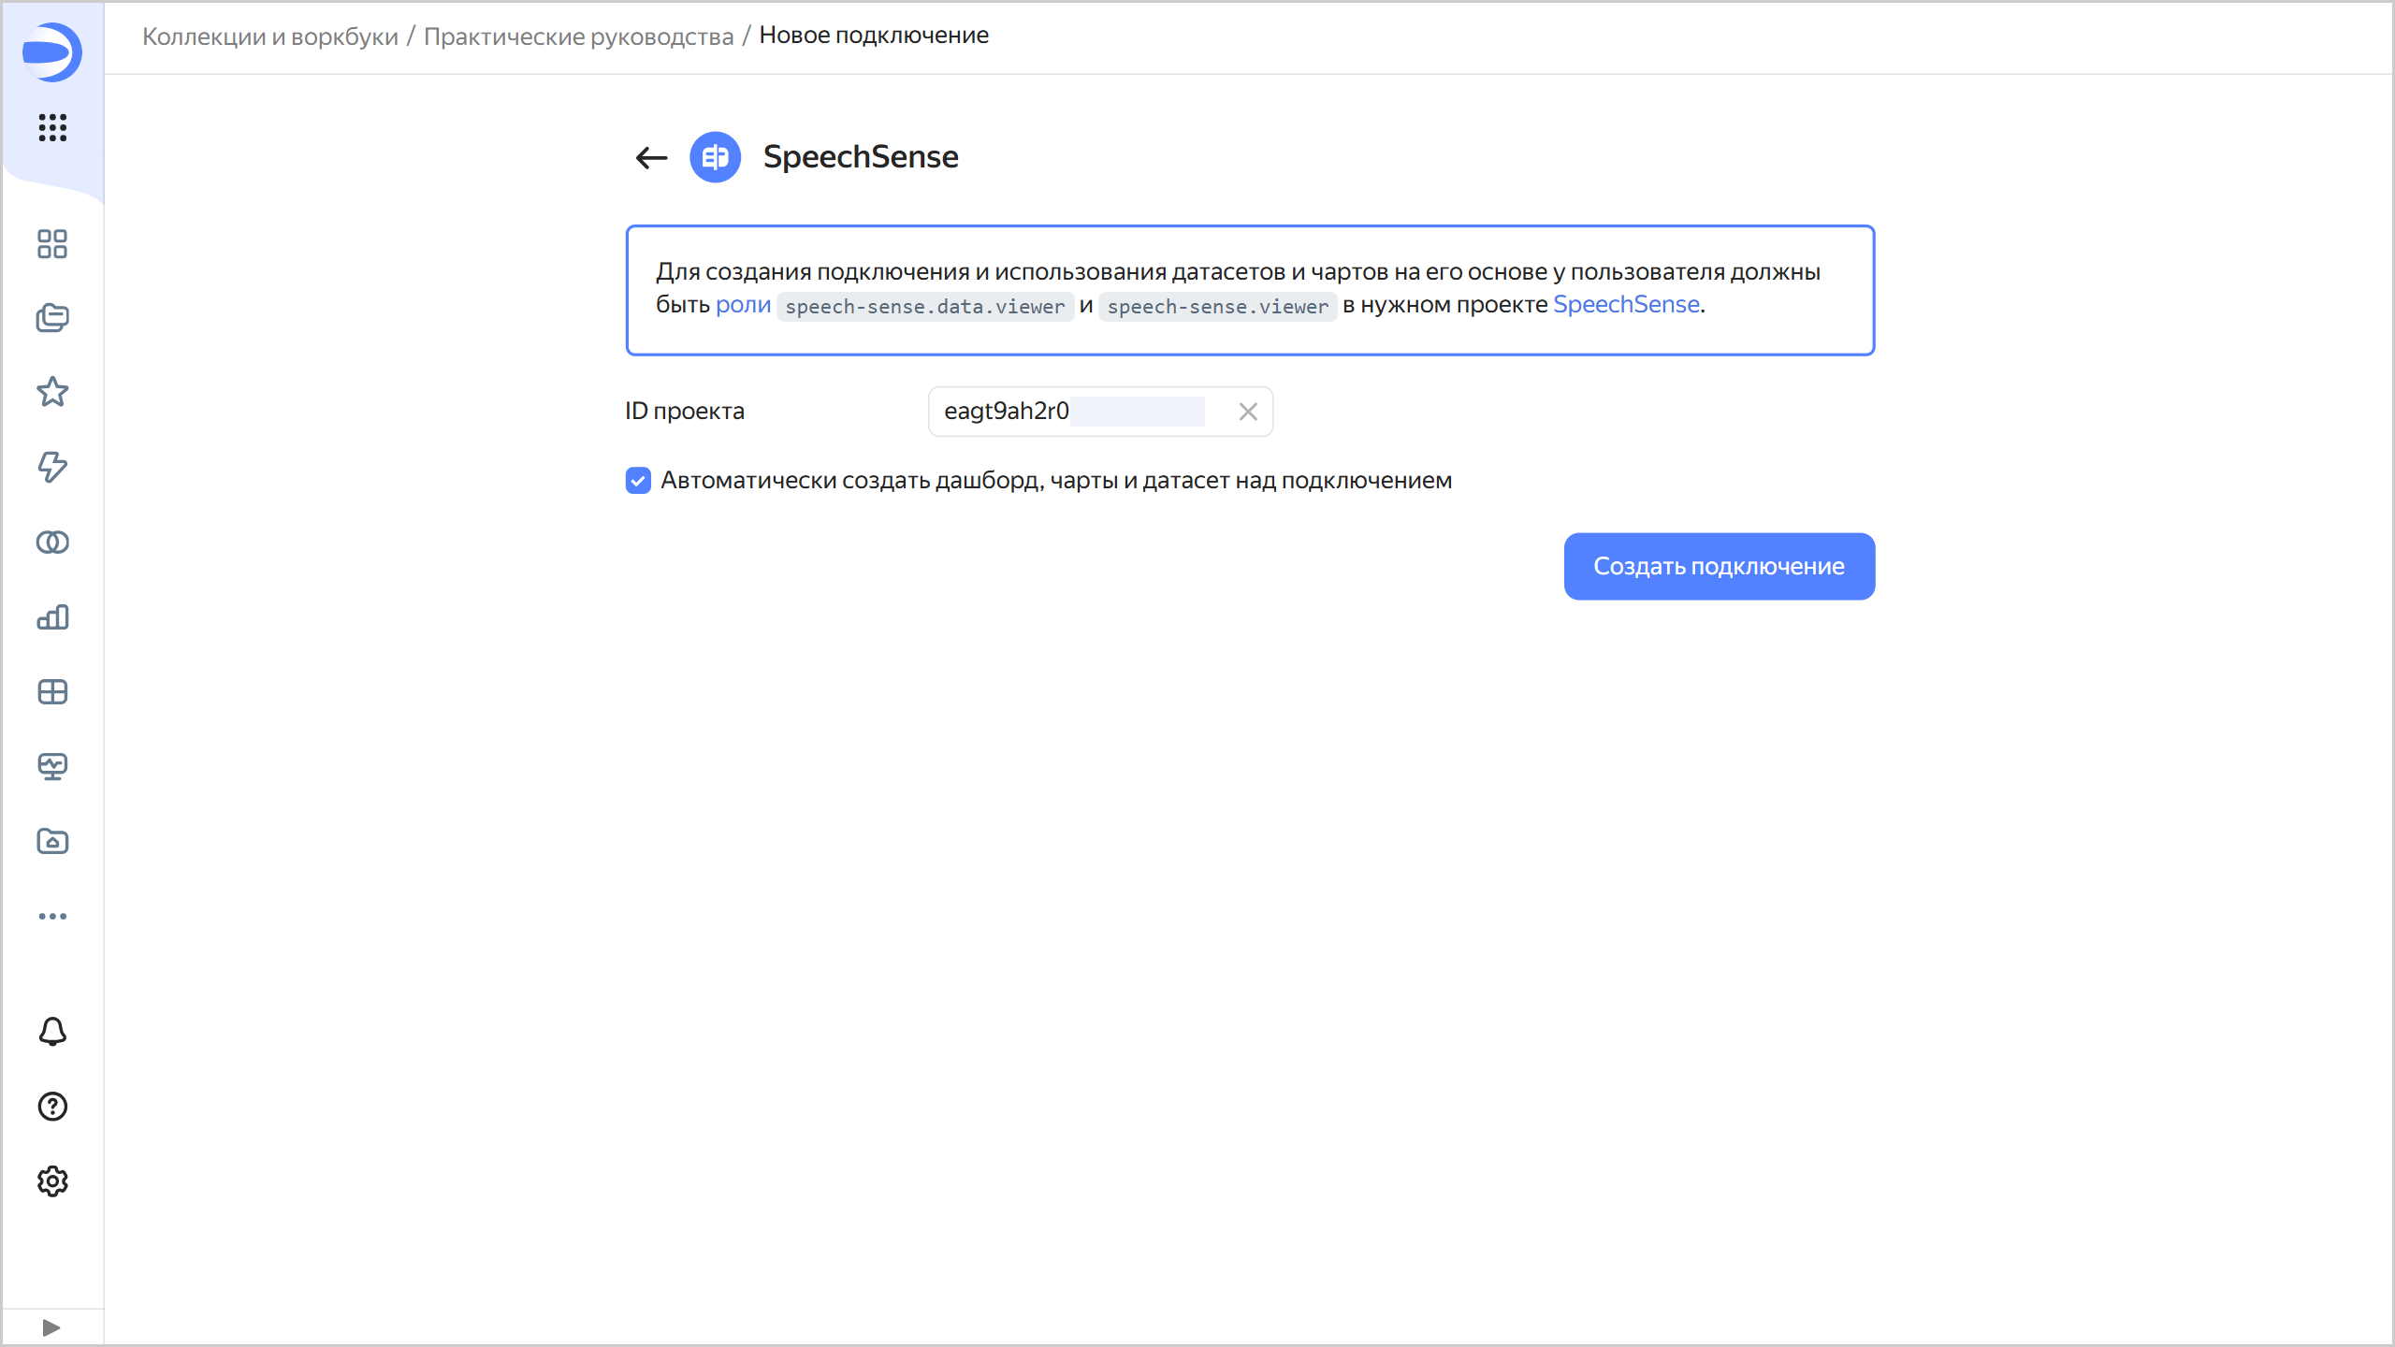This screenshot has width=2395, height=1347.
Task: Expand the three dots More menu in the sidebar
Action: (52, 917)
